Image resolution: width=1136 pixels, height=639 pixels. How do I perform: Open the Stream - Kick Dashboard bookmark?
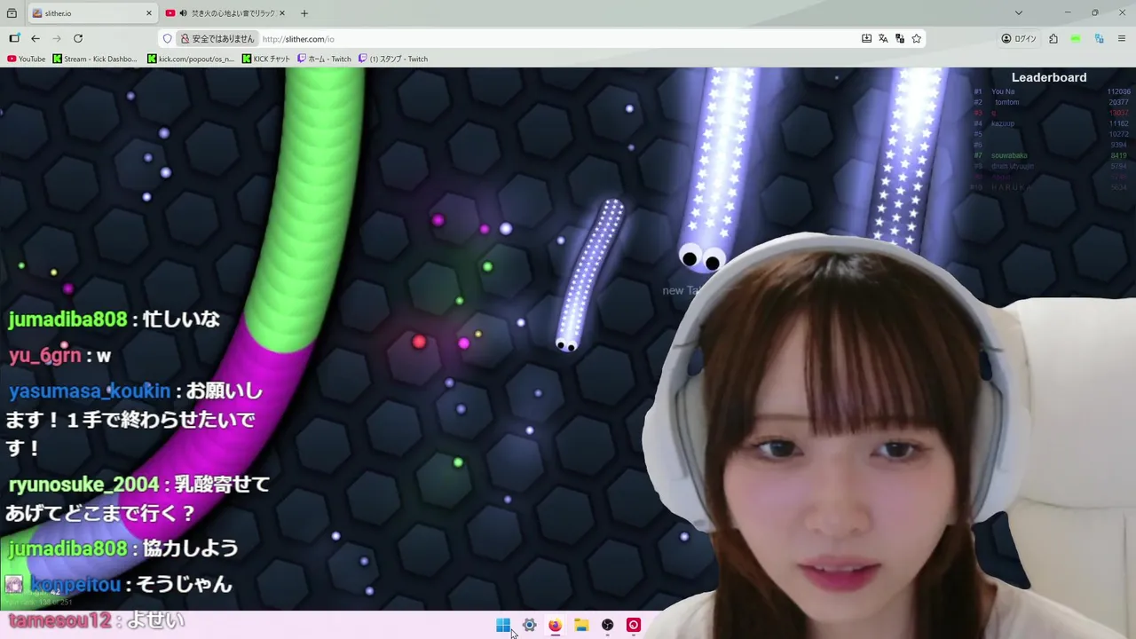(x=95, y=59)
